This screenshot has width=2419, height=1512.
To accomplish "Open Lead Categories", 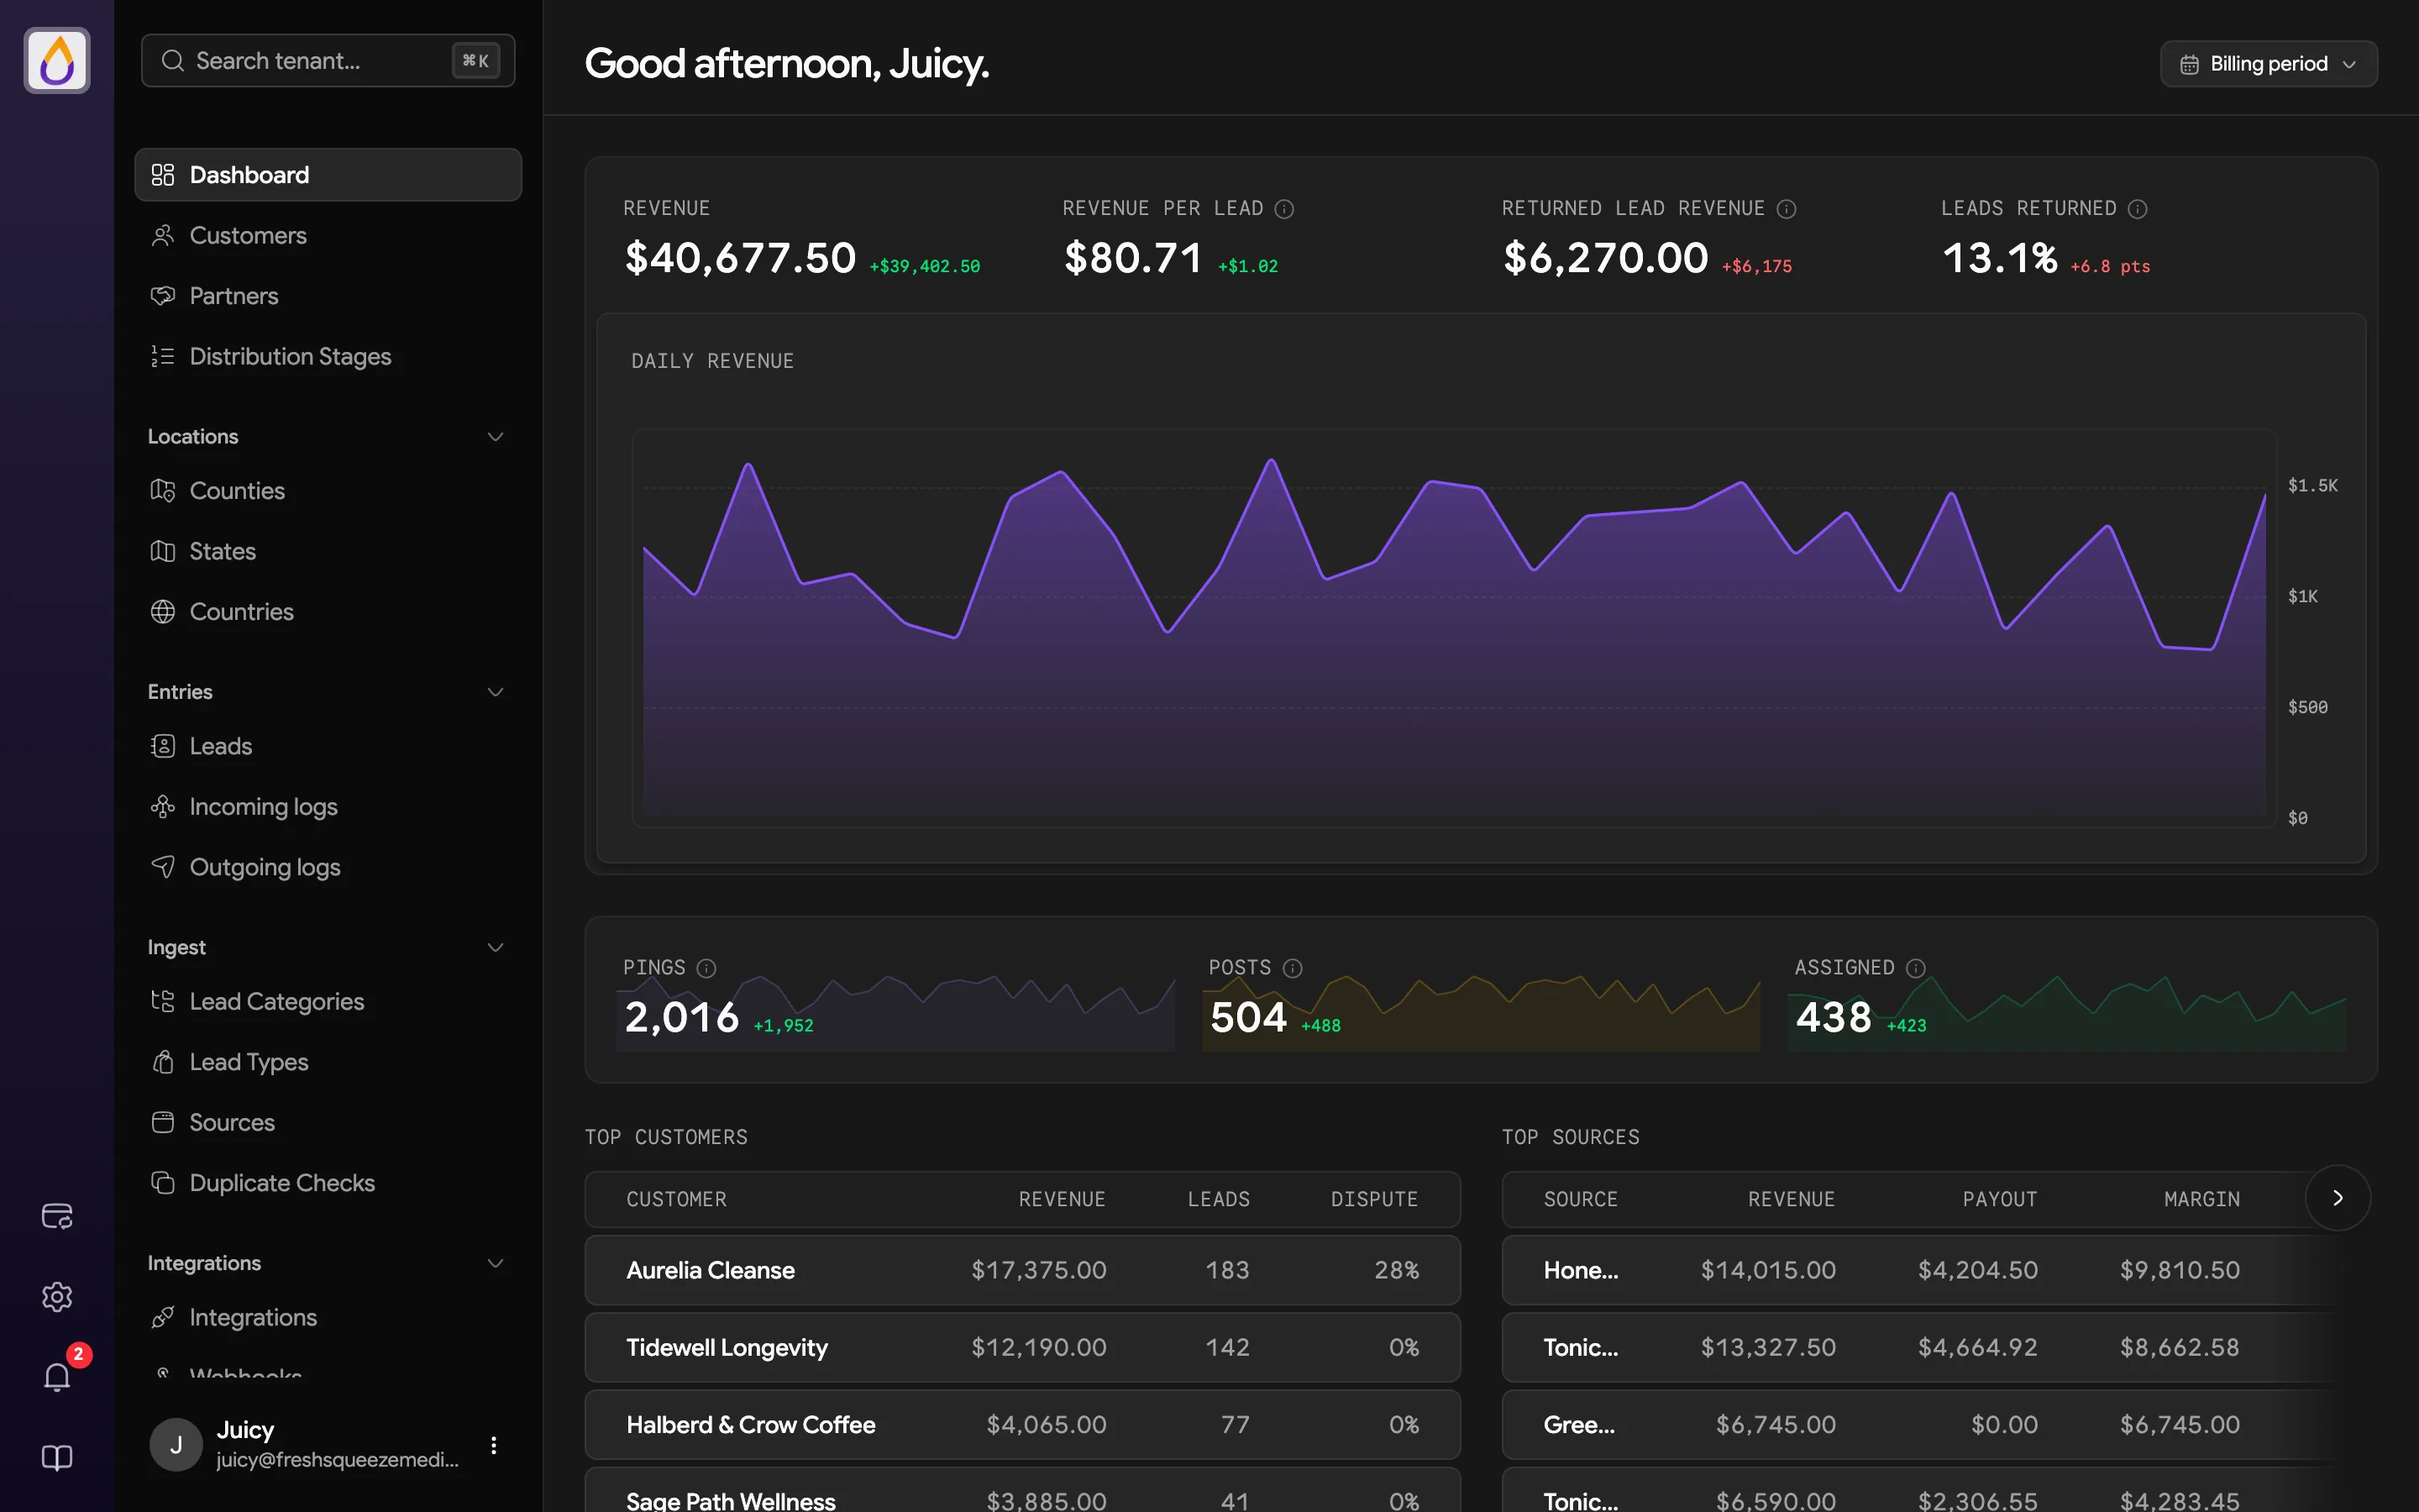I will point(328,1002).
